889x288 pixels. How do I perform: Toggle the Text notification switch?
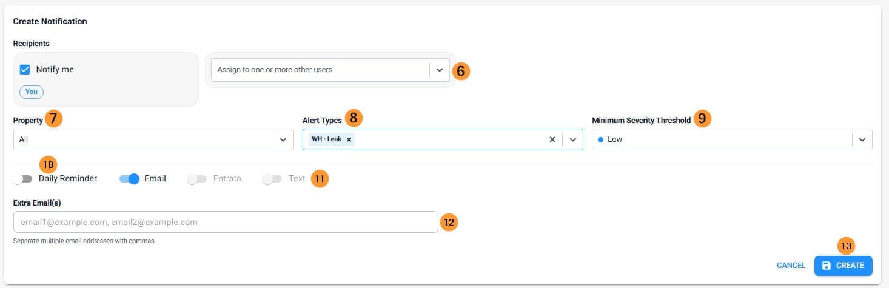click(x=272, y=179)
